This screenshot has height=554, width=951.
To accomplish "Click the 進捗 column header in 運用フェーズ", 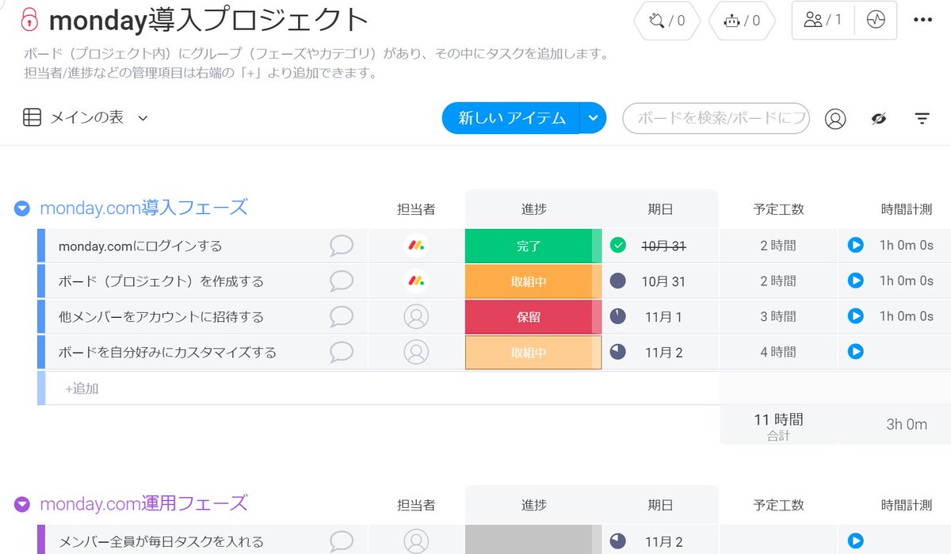I will (x=533, y=505).
